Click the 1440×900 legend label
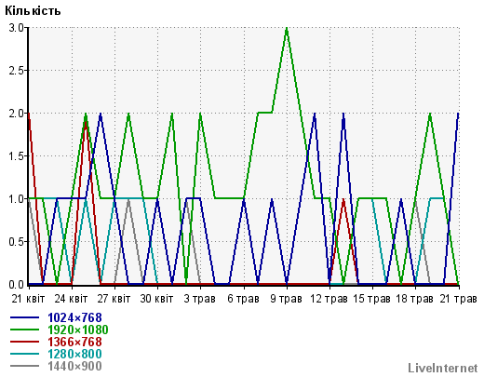The height and width of the screenshot is (377, 484). pyautogui.click(x=74, y=366)
